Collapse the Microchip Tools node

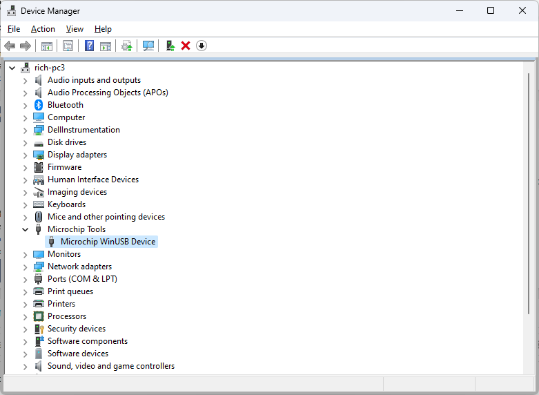click(26, 229)
